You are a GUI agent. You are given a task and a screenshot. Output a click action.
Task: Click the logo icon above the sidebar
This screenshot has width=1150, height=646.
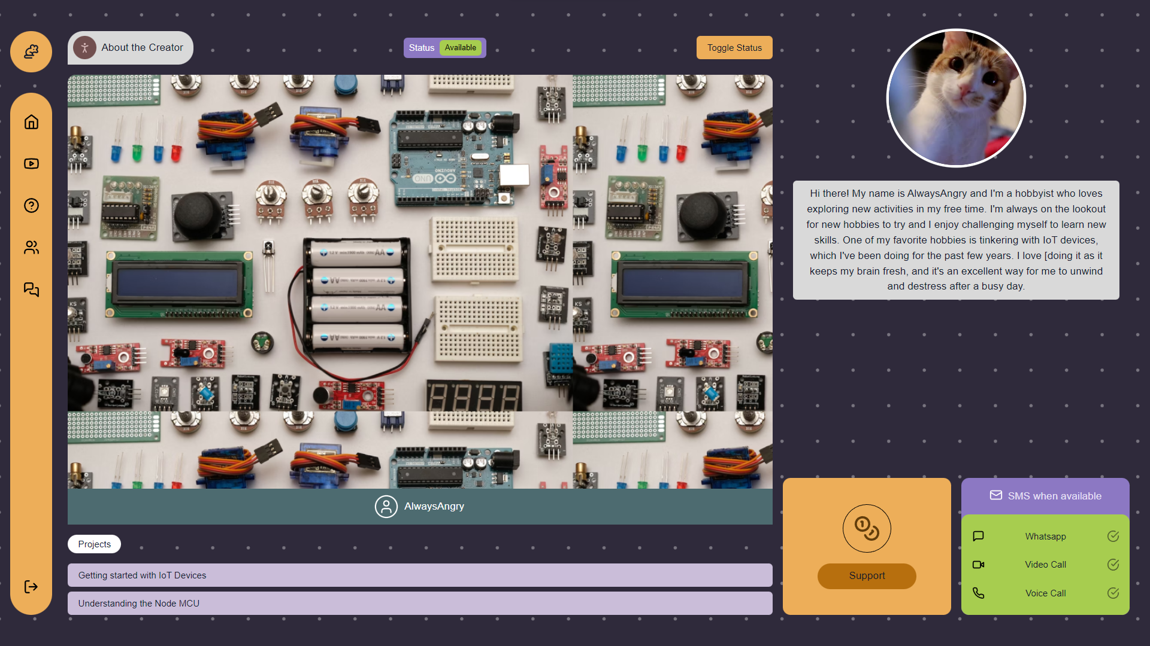(31, 52)
